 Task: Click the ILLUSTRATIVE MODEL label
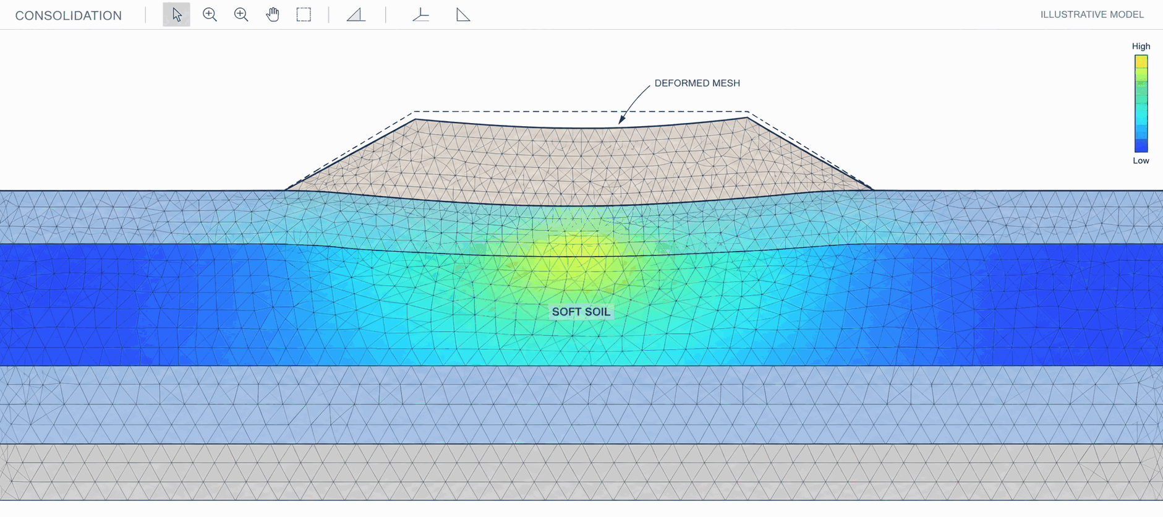click(x=1092, y=14)
